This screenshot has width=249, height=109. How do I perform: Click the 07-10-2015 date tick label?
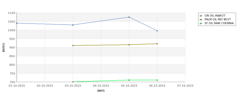coord(185,86)
